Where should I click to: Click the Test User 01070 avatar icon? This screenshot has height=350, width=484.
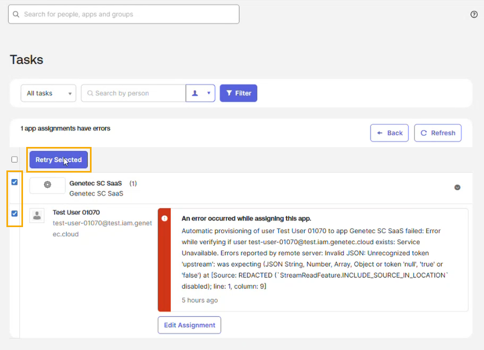[x=37, y=215]
